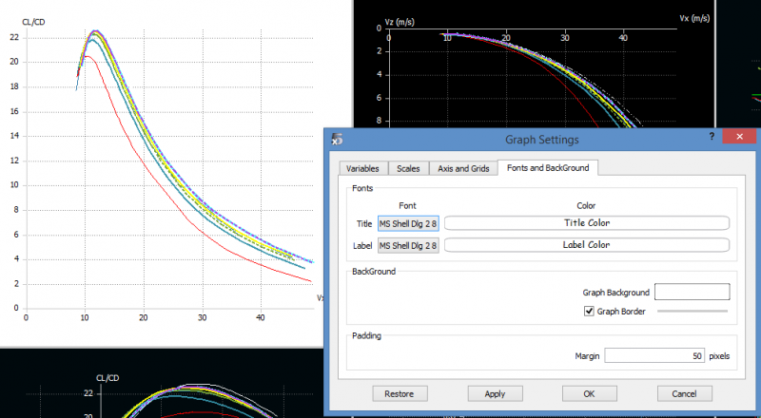The image size is (761, 418).
Task: Toggle the Graph Border checkbox
Action: coord(588,311)
